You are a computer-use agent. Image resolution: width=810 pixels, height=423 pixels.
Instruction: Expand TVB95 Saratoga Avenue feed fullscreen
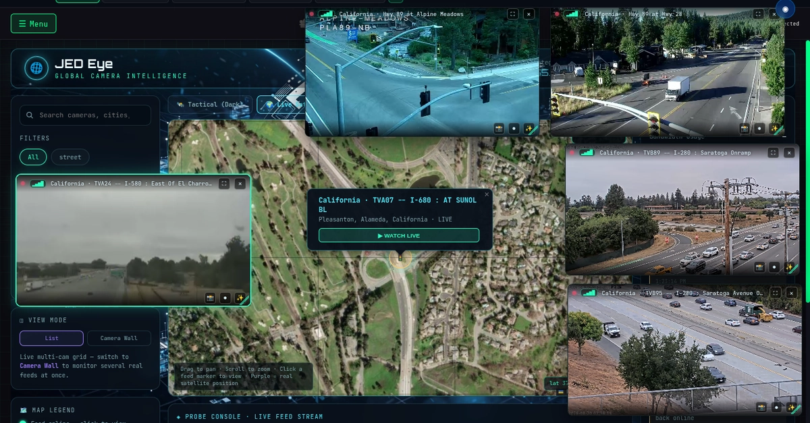point(776,293)
